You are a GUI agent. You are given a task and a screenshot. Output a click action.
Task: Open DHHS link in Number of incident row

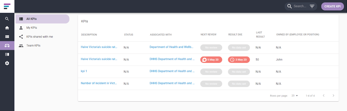coord(172,83)
